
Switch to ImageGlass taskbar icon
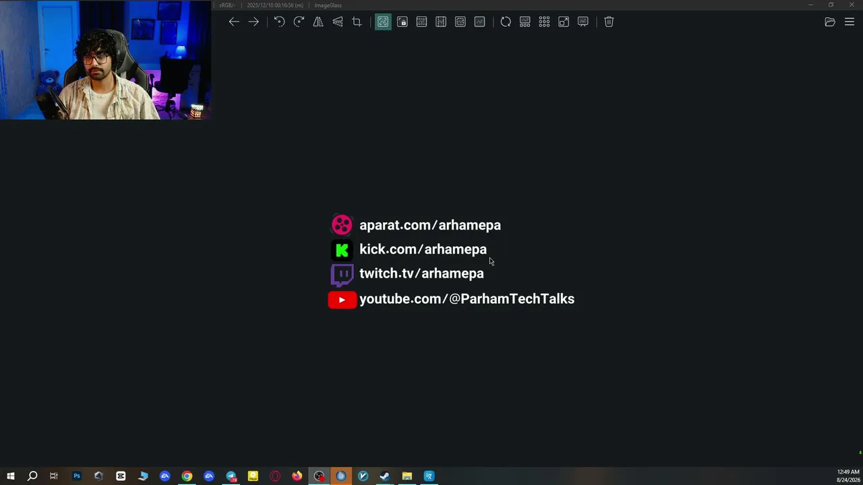click(429, 476)
